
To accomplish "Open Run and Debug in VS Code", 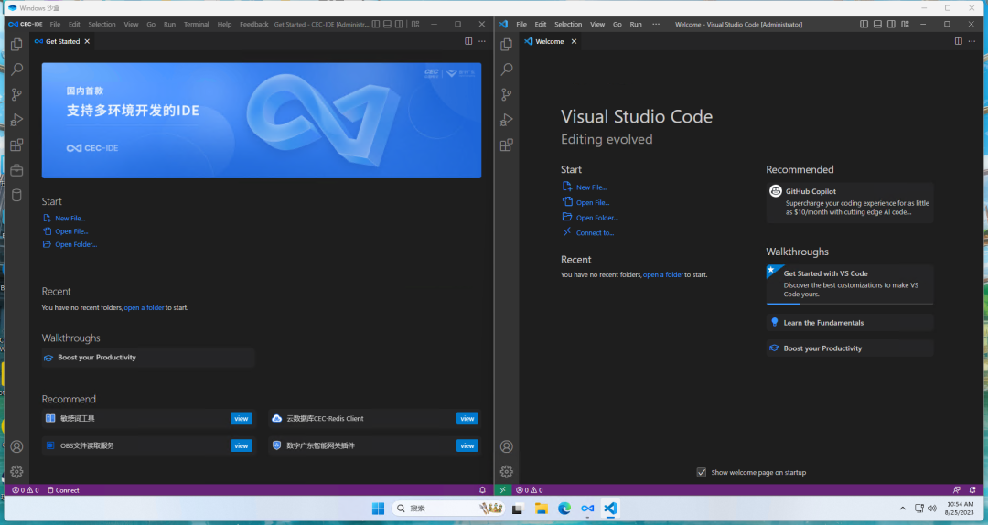I will pyautogui.click(x=507, y=120).
